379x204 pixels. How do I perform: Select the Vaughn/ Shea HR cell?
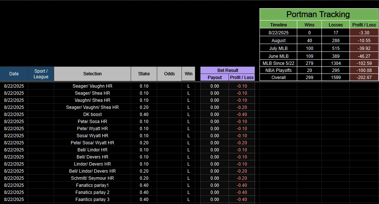tap(92, 100)
